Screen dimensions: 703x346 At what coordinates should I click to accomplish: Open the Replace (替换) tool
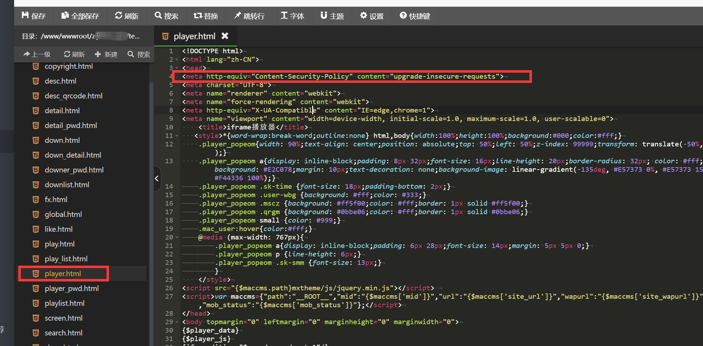206,16
